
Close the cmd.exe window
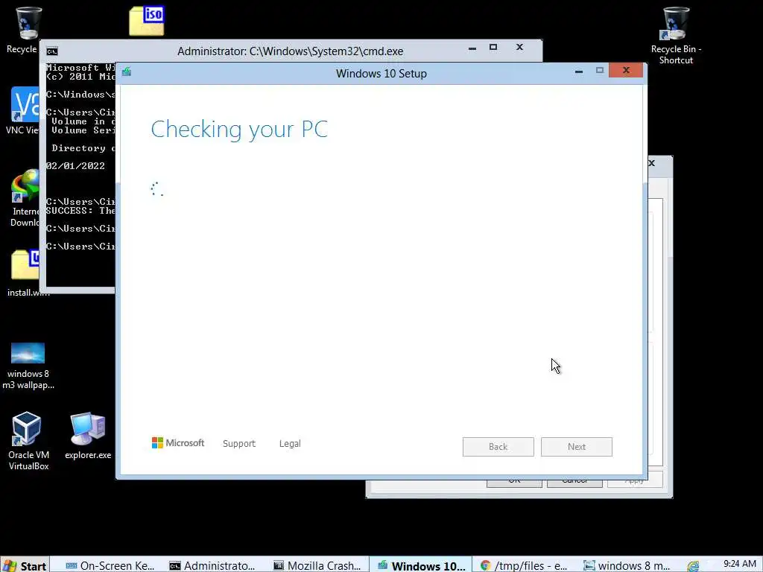(x=519, y=47)
